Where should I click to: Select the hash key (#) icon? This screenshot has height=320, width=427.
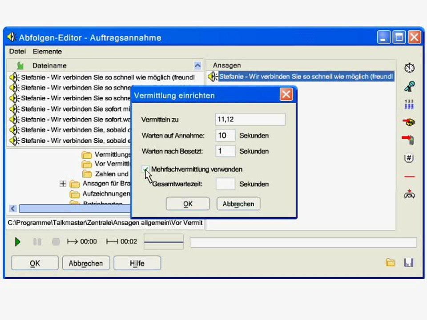coord(409,158)
